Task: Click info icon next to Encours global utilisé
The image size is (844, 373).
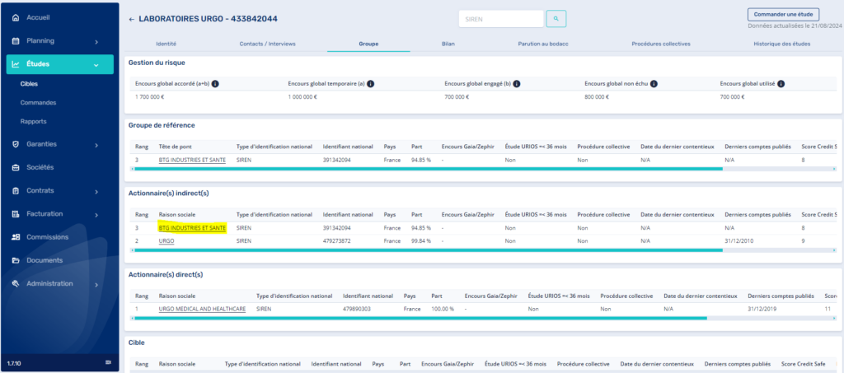Action: tap(781, 84)
